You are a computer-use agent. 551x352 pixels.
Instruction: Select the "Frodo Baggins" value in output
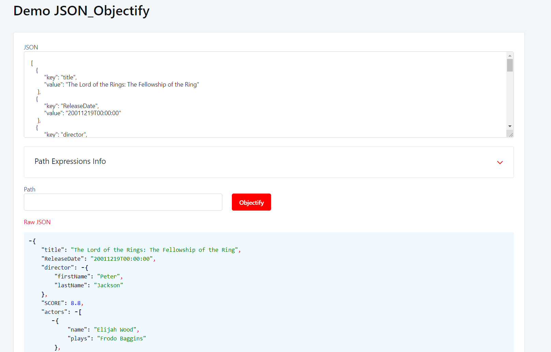[x=121, y=339]
